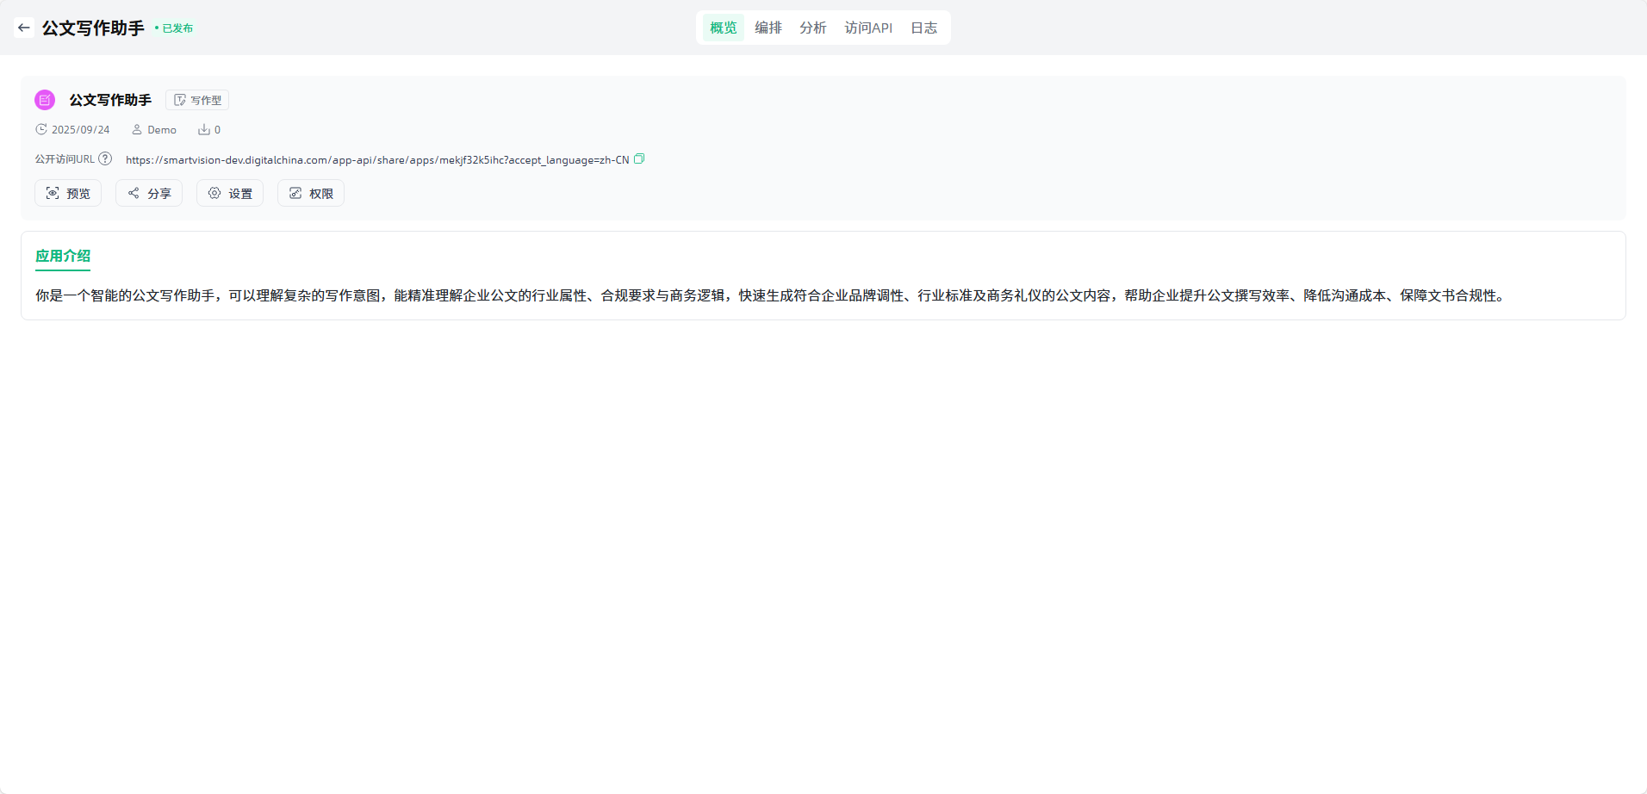Click the help icon beside 公开访问URL
1647x794 pixels.
point(105,159)
